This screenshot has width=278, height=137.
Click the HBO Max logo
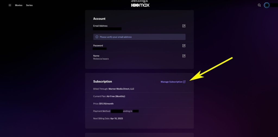click(x=140, y=5)
